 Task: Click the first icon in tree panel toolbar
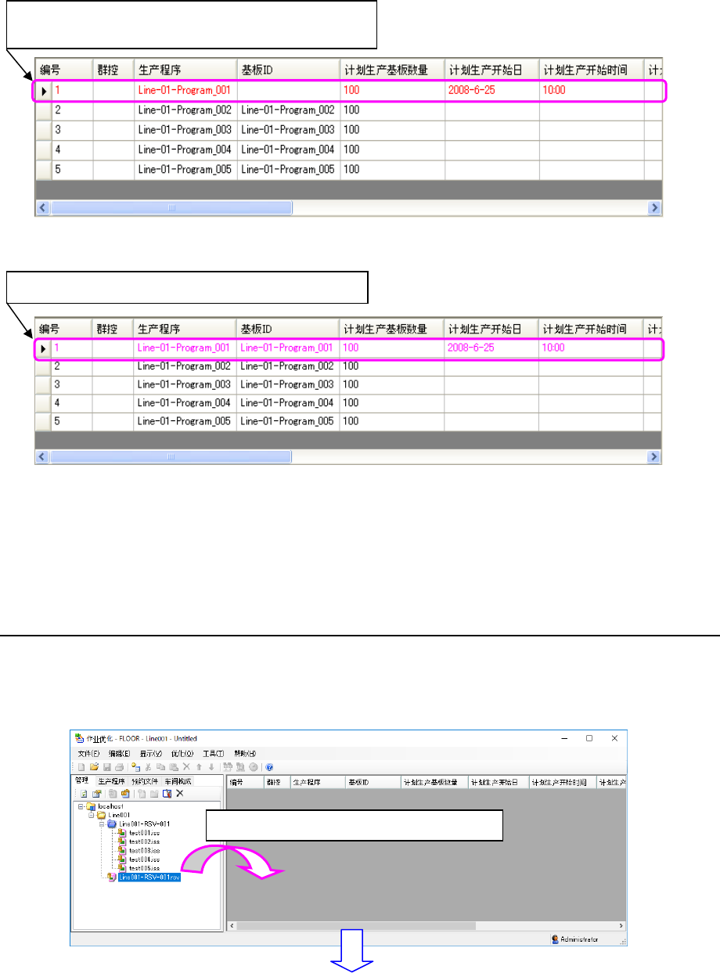point(84,794)
